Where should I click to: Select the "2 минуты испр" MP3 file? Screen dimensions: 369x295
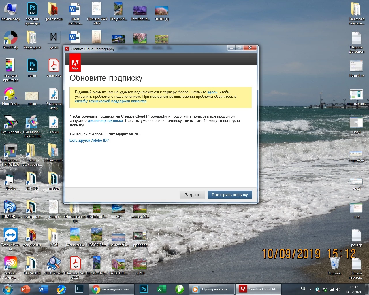pos(54,99)
